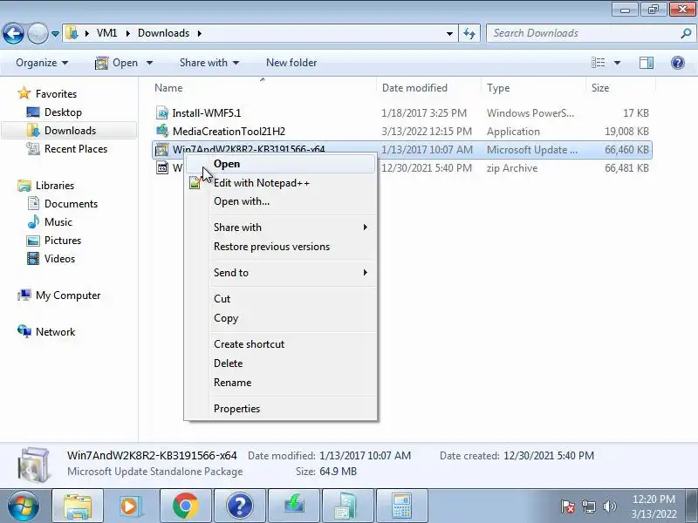Expand Share with submenu in context menu
This screenshot has width=698, height=523.
(280, 228)
